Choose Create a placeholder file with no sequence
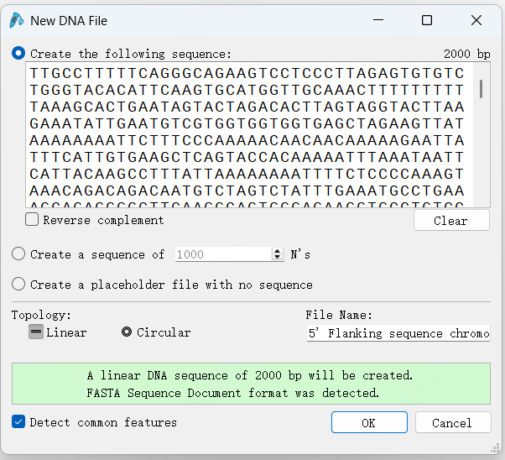Image resolution: width=505 pixels, height=460 pixels. point(18,284)
